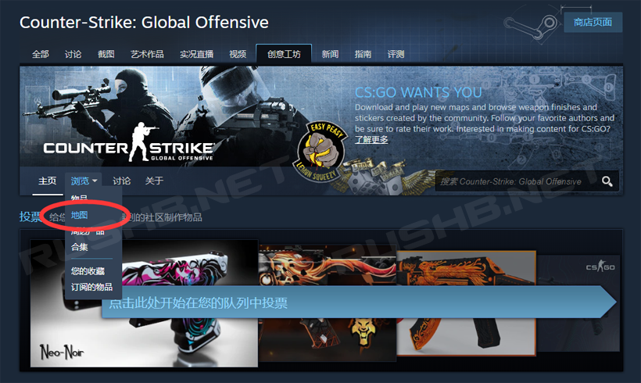This screenshot has height=383, width=641.
Task: Click the magnifier search icon
Action: point(607,181)
